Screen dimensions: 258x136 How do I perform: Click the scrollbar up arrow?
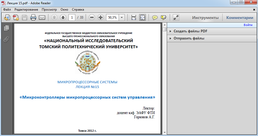point(164,25)
